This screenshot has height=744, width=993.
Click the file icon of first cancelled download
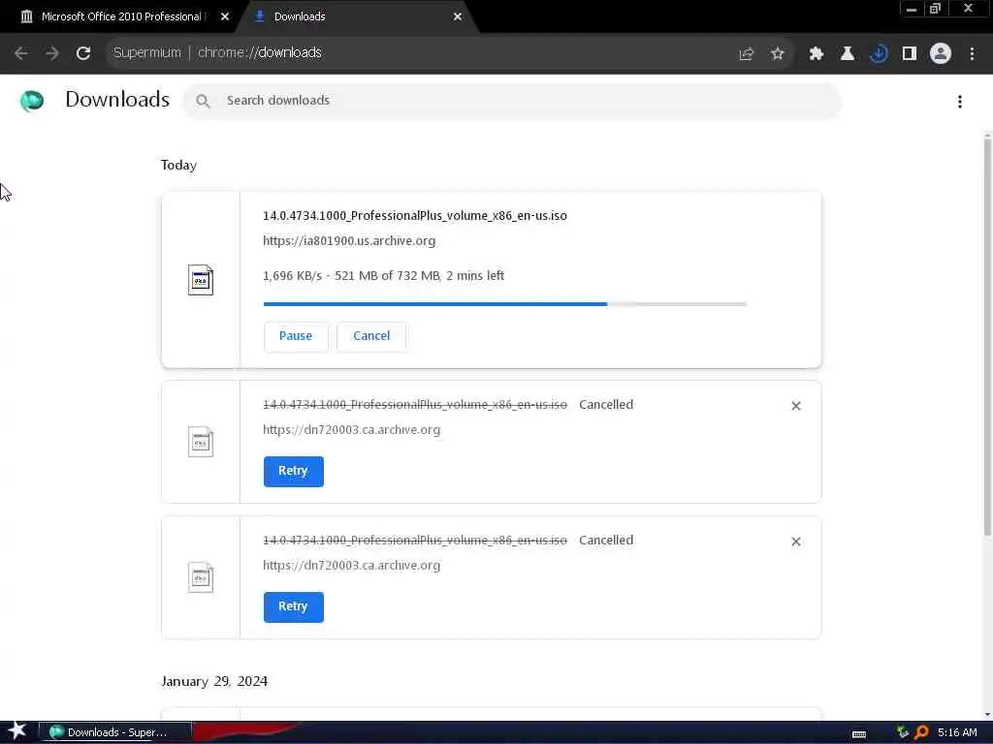point(201,442)
